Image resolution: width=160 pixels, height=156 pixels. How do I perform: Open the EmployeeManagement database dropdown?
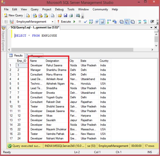tap(53, 22)
